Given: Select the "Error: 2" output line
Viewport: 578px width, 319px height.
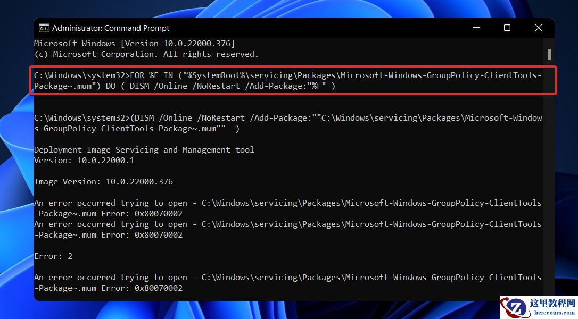Looking at the screenshot, I should pyautogui.click(x=53, y=256).
